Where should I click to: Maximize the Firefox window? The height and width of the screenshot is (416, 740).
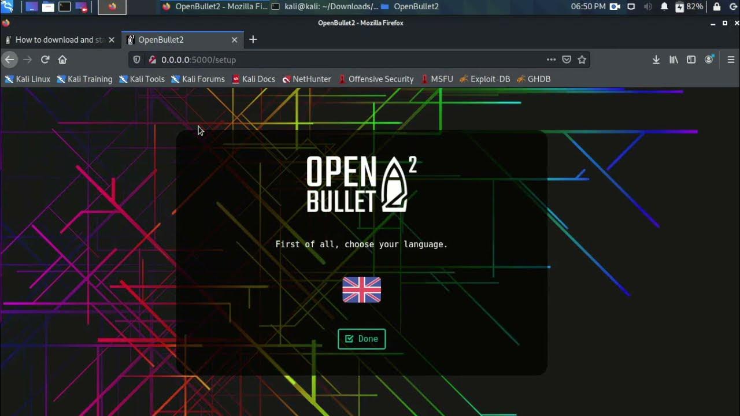(725, 23)
